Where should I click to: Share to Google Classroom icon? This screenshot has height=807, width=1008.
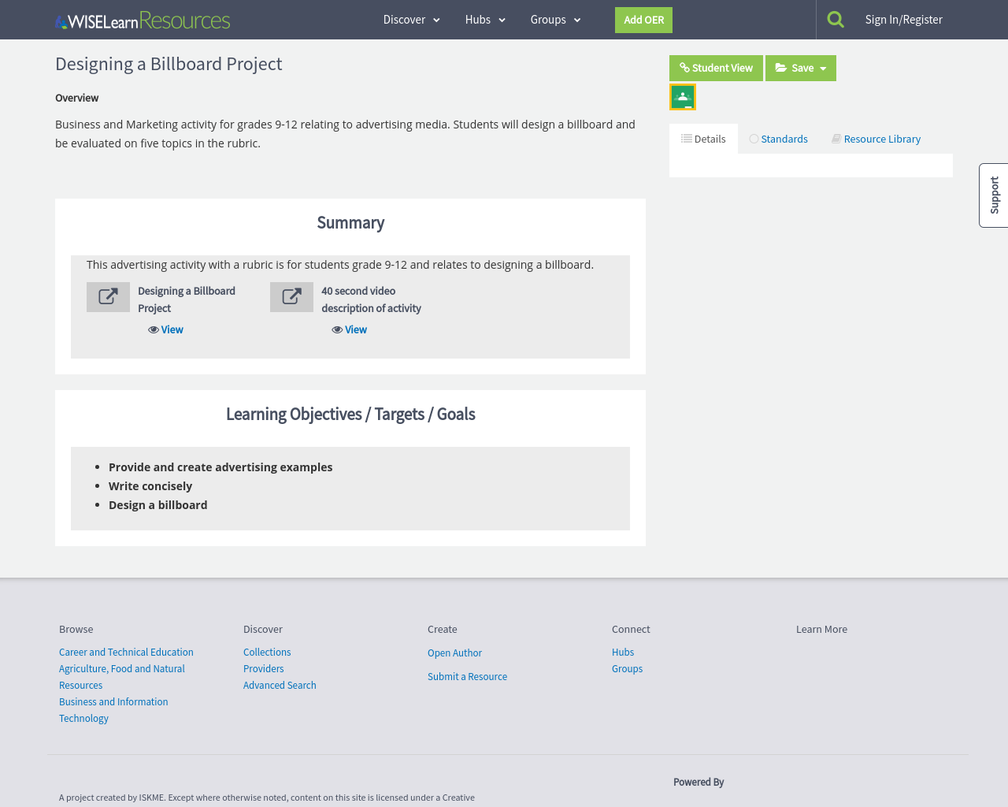coord(683,97)
